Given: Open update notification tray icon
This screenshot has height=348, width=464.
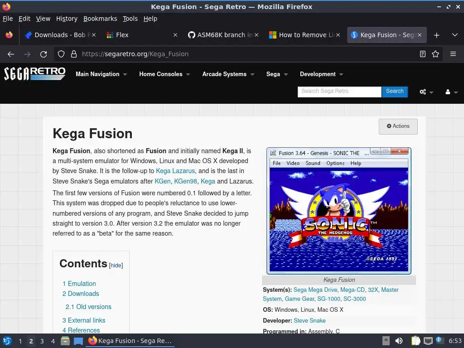Looking at the screenshot, I should 439,340.
